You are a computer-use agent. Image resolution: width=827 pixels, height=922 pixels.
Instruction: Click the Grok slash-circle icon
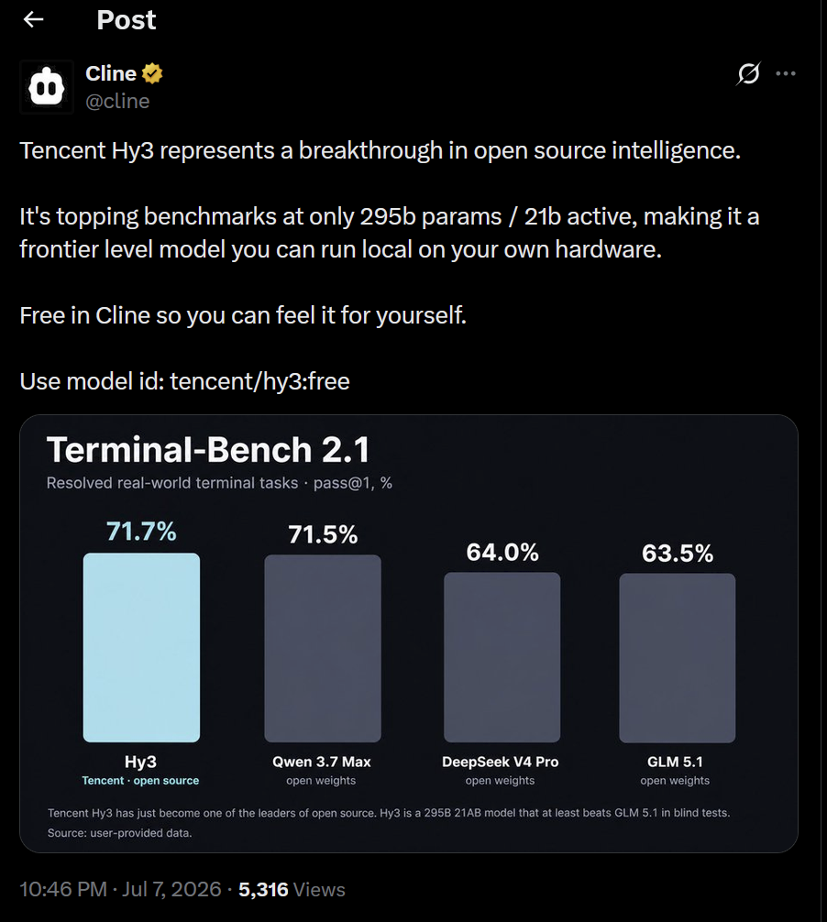tap(748, 73)
